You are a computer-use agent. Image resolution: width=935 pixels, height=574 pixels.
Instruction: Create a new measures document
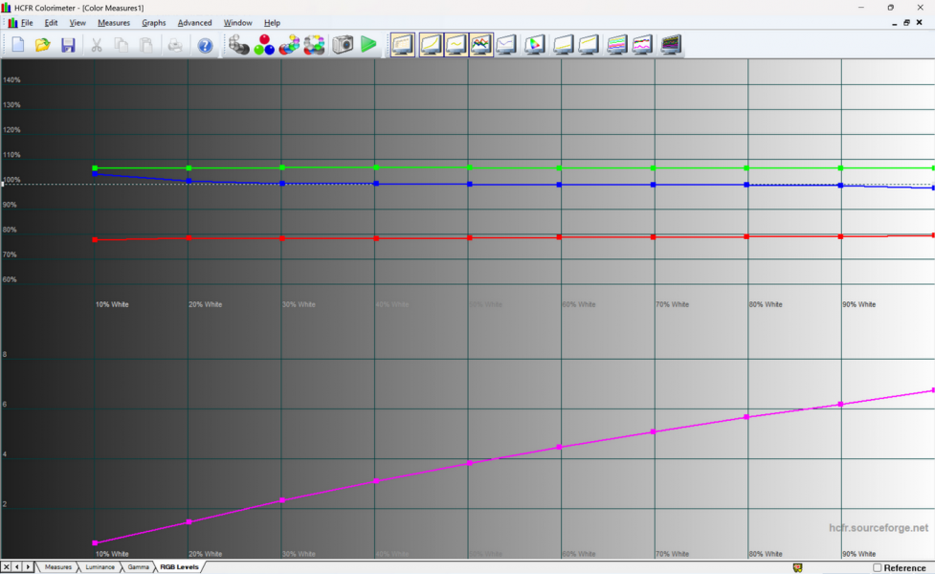18,45
